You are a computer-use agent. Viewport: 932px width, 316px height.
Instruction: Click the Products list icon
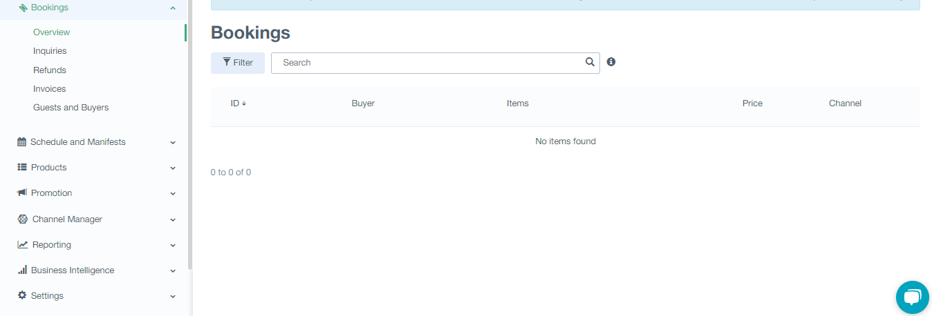(22, 168)
